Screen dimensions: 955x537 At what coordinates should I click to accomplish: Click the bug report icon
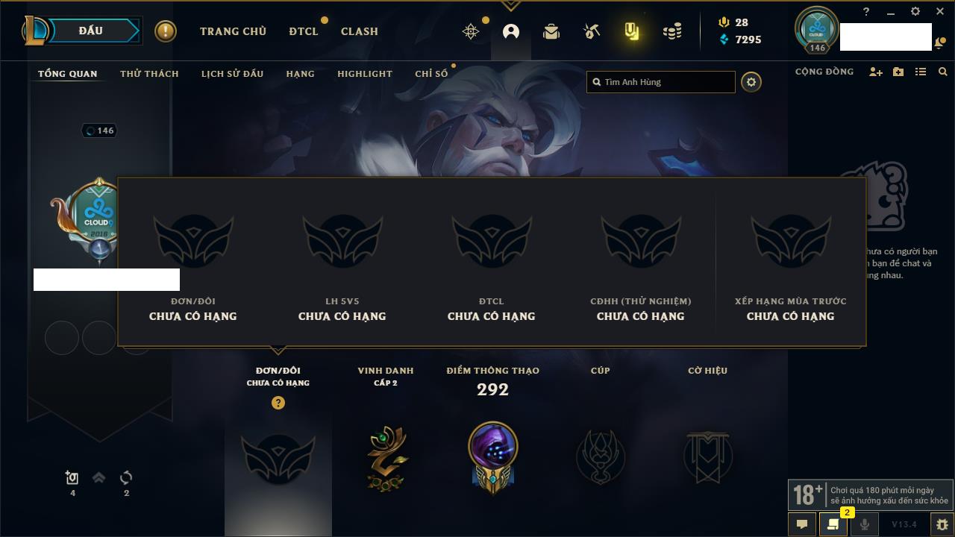(x=942, y=524)
